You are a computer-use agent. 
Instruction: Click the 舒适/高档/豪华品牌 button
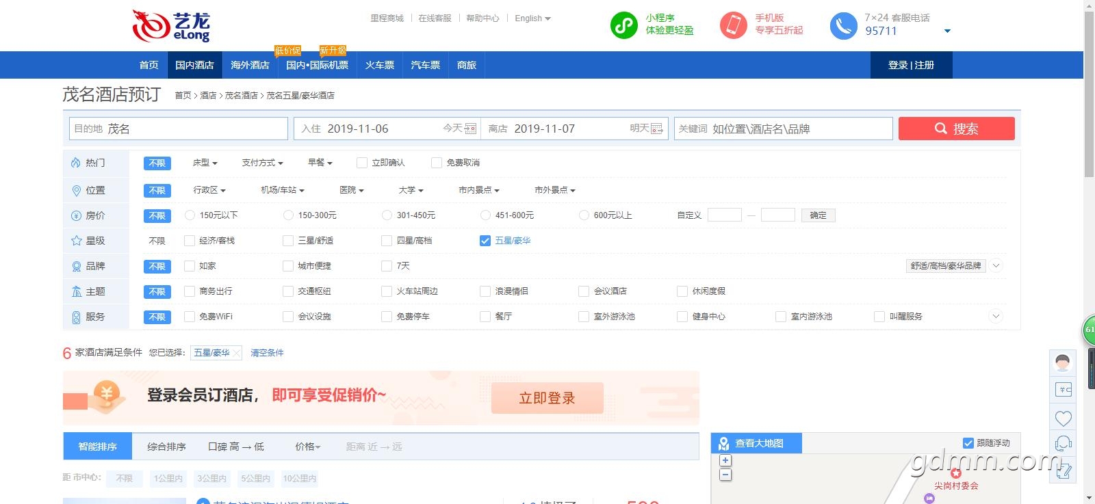click(x=946, y=266)
